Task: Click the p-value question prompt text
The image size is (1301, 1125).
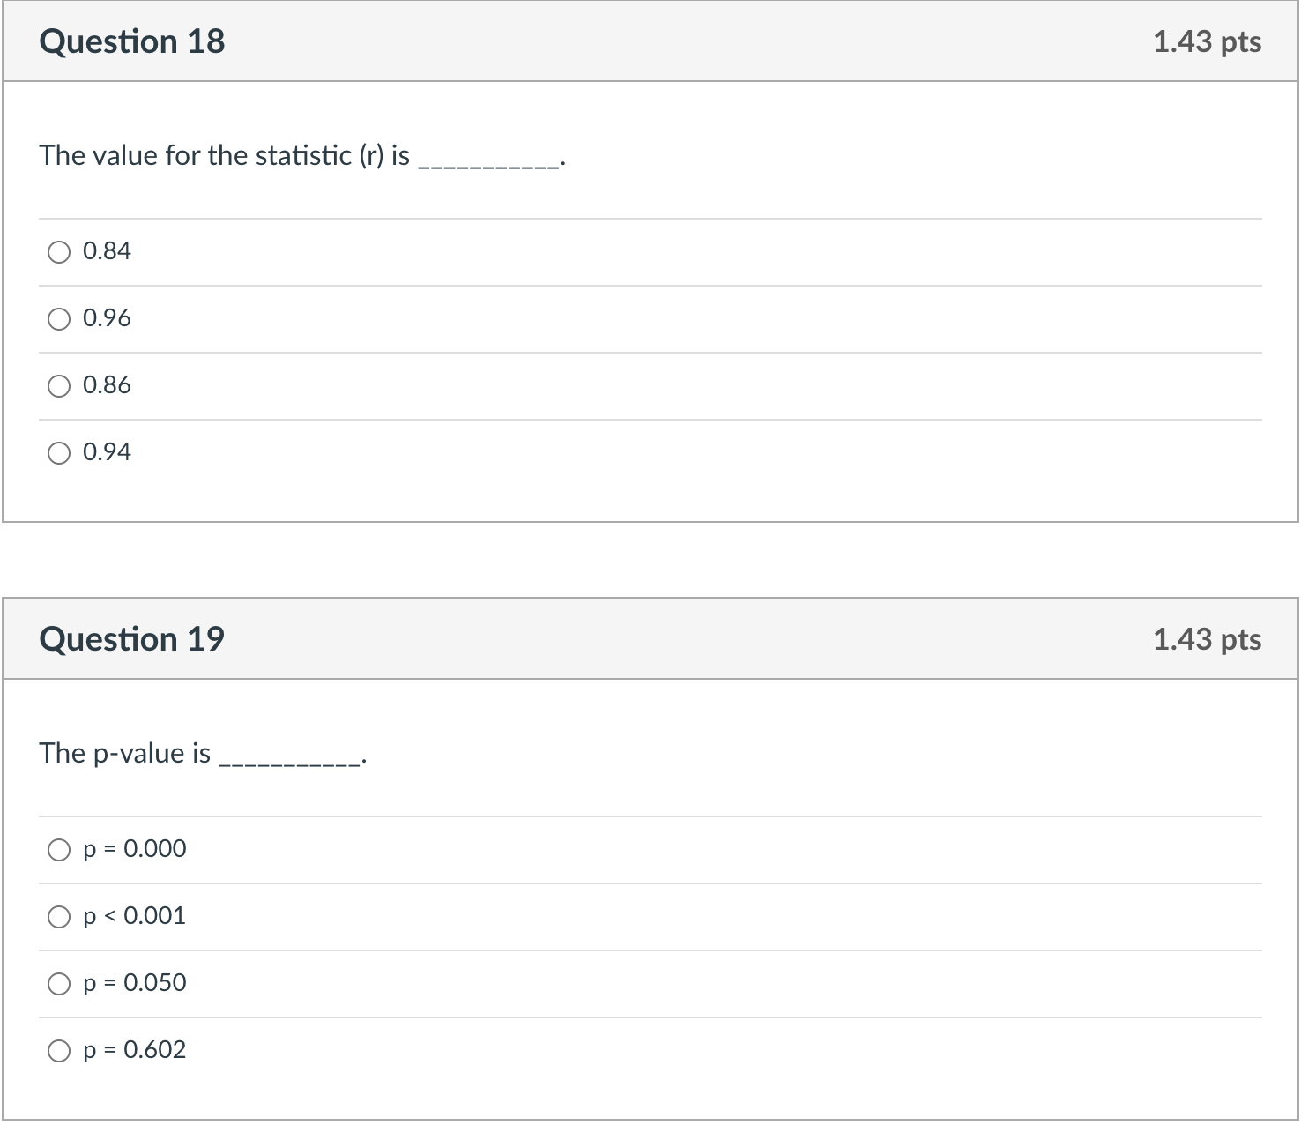Action: [x=202, y=754]
